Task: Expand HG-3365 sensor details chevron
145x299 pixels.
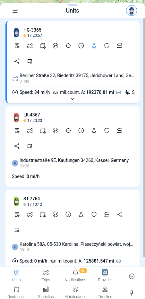Action: pos(72,99)
